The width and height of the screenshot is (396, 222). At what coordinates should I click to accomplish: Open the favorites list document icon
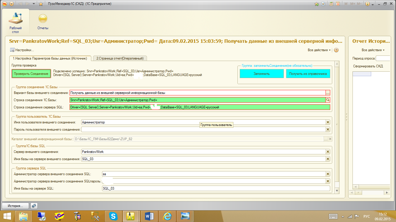[x=323, y=4]
